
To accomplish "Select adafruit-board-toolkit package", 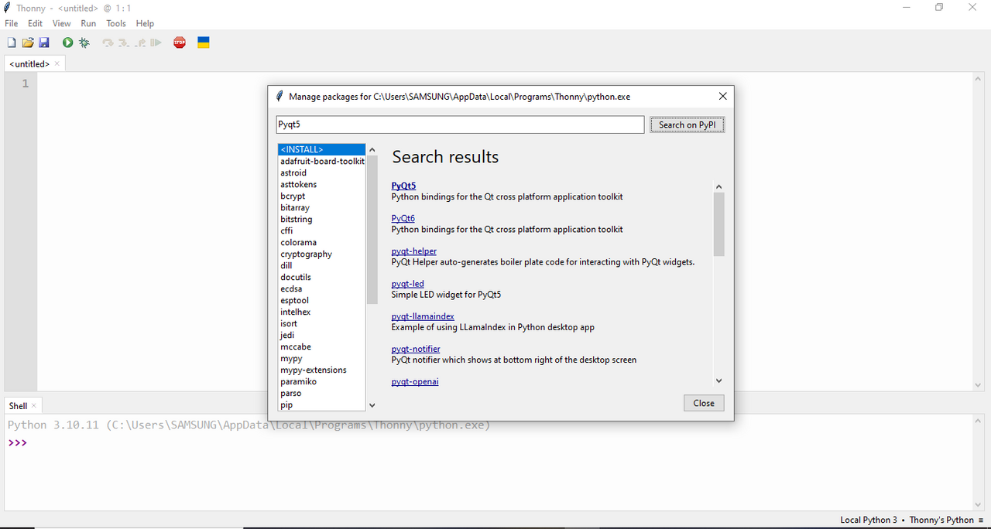I will tap(321, 161).
